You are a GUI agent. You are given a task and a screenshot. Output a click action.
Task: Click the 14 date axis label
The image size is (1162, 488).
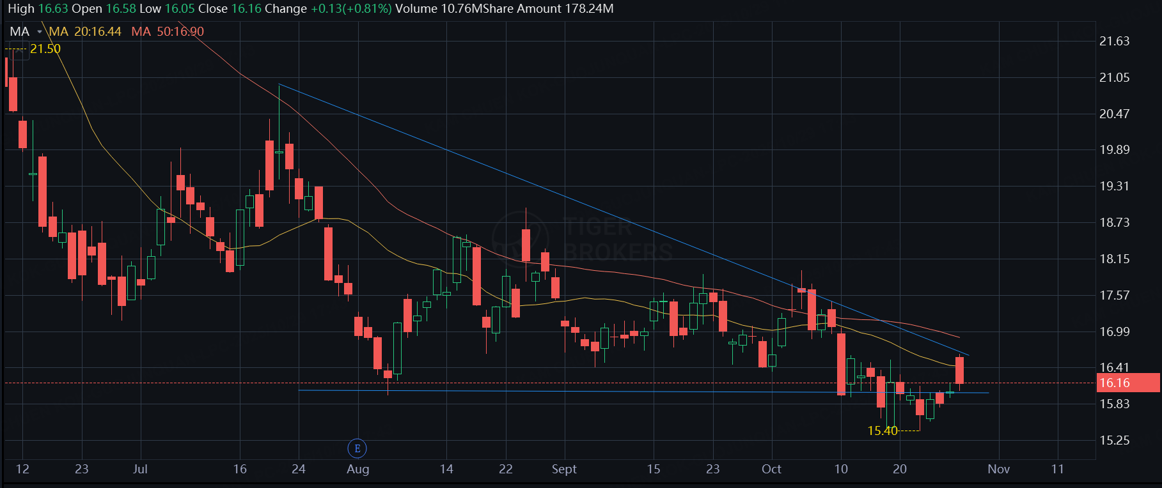(446, 469)
